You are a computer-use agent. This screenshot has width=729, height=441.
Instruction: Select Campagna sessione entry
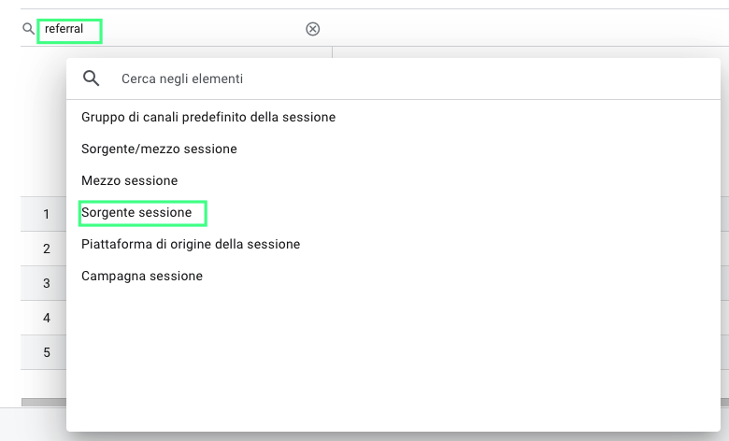(142, 276)
